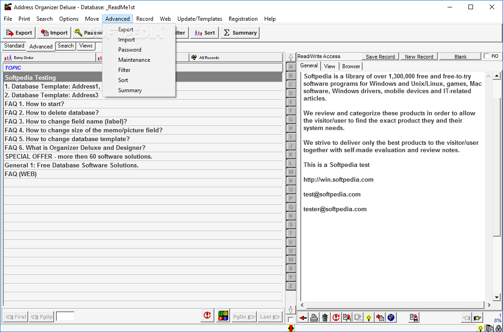Screen dimensions: 503x332
Task: Open the Update/Templates menu
Action: pyautogui.click(x=200, y=19)
